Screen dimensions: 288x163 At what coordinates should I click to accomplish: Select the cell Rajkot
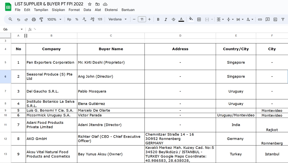tap(272, 125)
